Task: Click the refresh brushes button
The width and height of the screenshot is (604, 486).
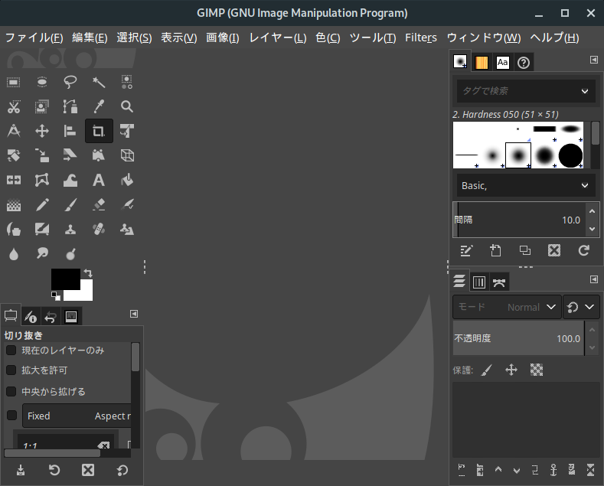Action: pyautogui.click(x=583, y=251)
